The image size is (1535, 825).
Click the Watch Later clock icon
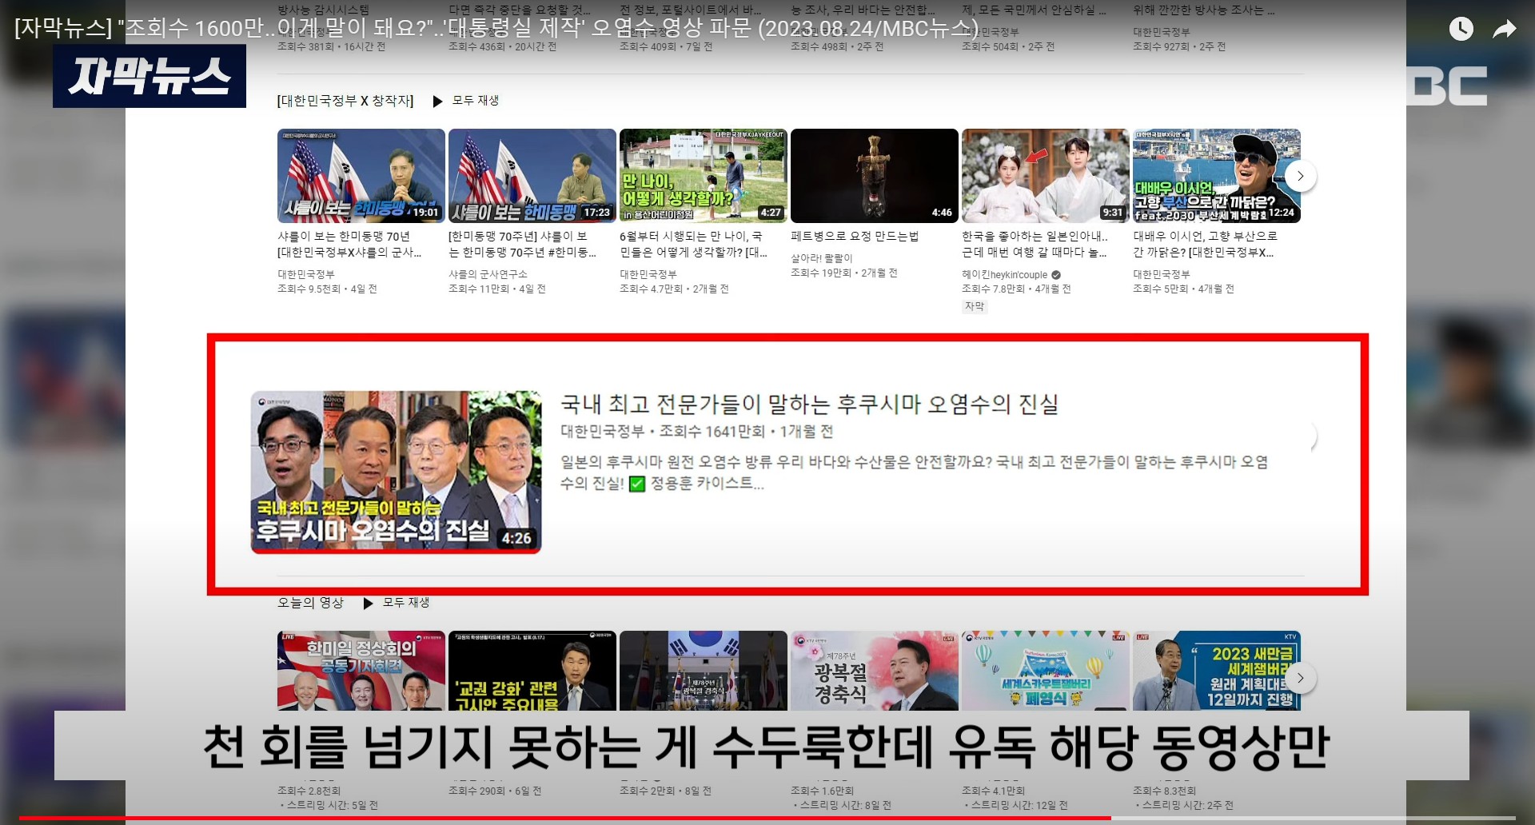pyautogui.click(x=1461, y=30)
